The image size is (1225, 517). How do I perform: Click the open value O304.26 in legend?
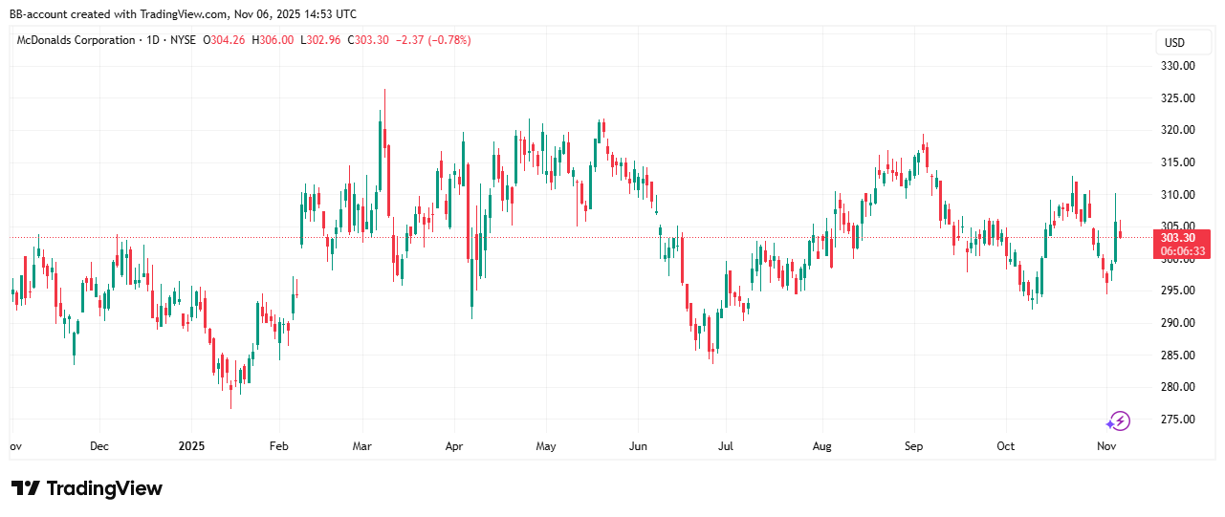[x=225, y=40]
